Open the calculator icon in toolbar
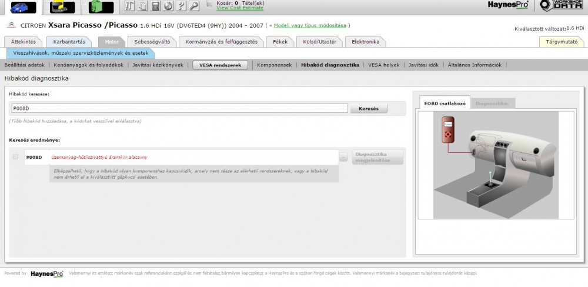Image resolution: width=588 pixels, height=287 pixels. (x=156, y=6)
